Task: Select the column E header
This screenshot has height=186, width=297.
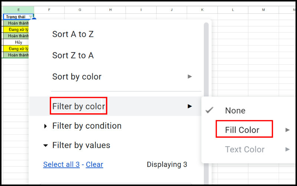Action: click(x=18, y=9)
